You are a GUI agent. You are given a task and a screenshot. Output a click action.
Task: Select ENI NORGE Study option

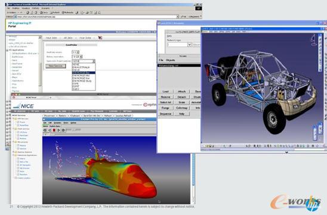pos(84,81)
